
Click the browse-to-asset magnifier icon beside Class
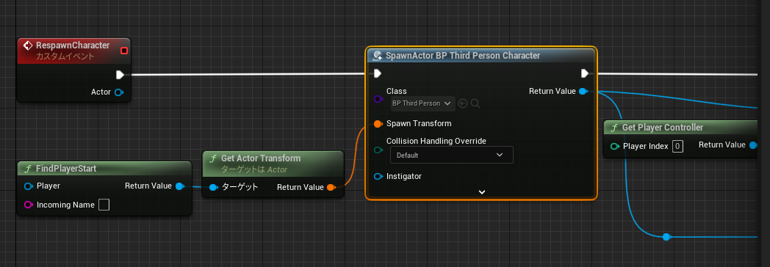coord(475,103)
